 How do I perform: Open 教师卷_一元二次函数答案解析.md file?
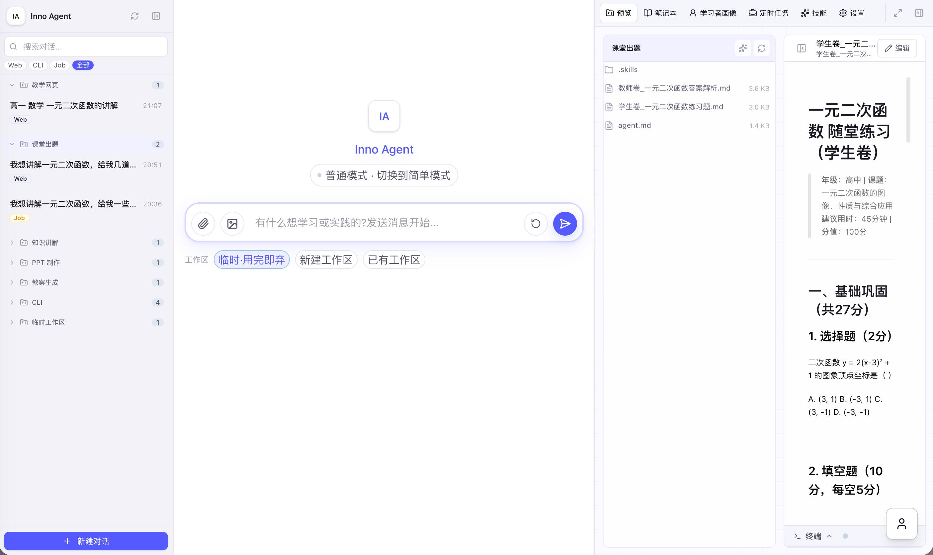(x=688, y=88)
